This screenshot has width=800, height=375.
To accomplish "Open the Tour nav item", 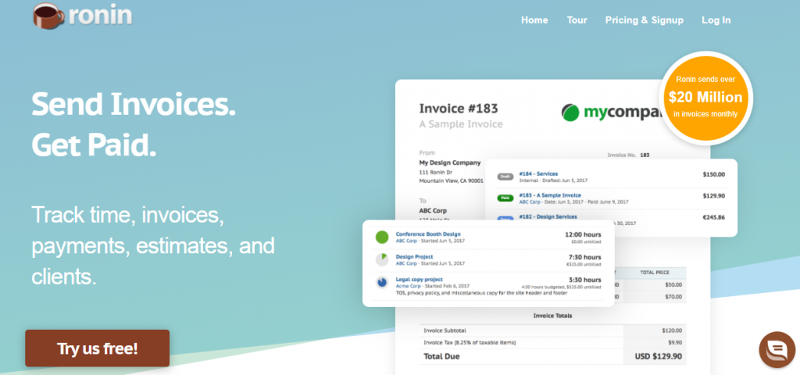I will point(577,20).
